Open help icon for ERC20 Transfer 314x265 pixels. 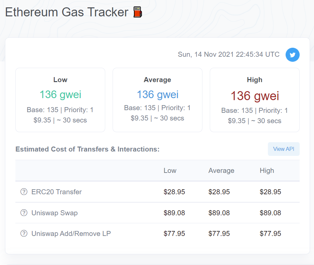tap(24, 192)
